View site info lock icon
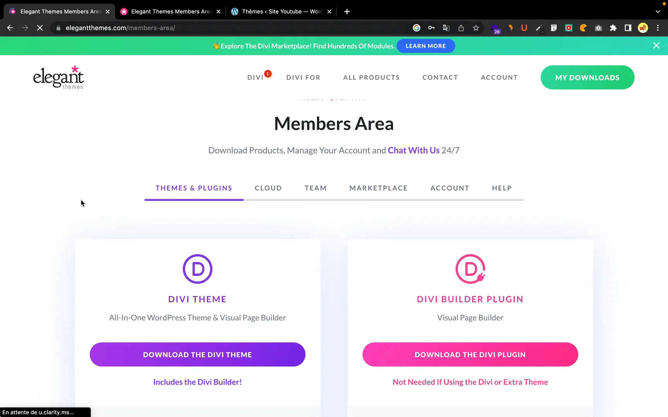The width and height of the screenshot is (668, 417). (58, 28)
